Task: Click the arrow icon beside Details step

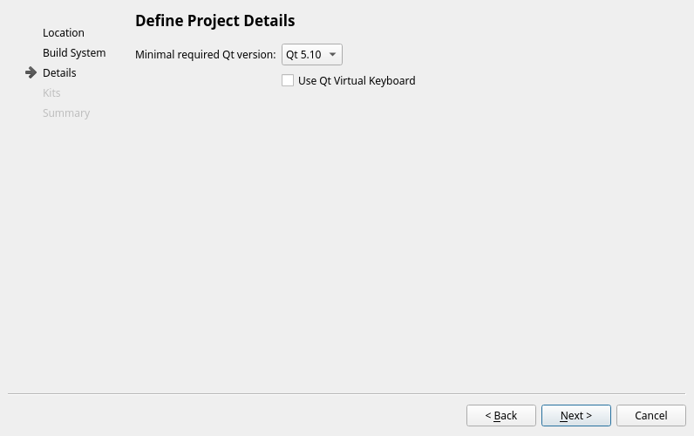Action: (x=31, y=72)
